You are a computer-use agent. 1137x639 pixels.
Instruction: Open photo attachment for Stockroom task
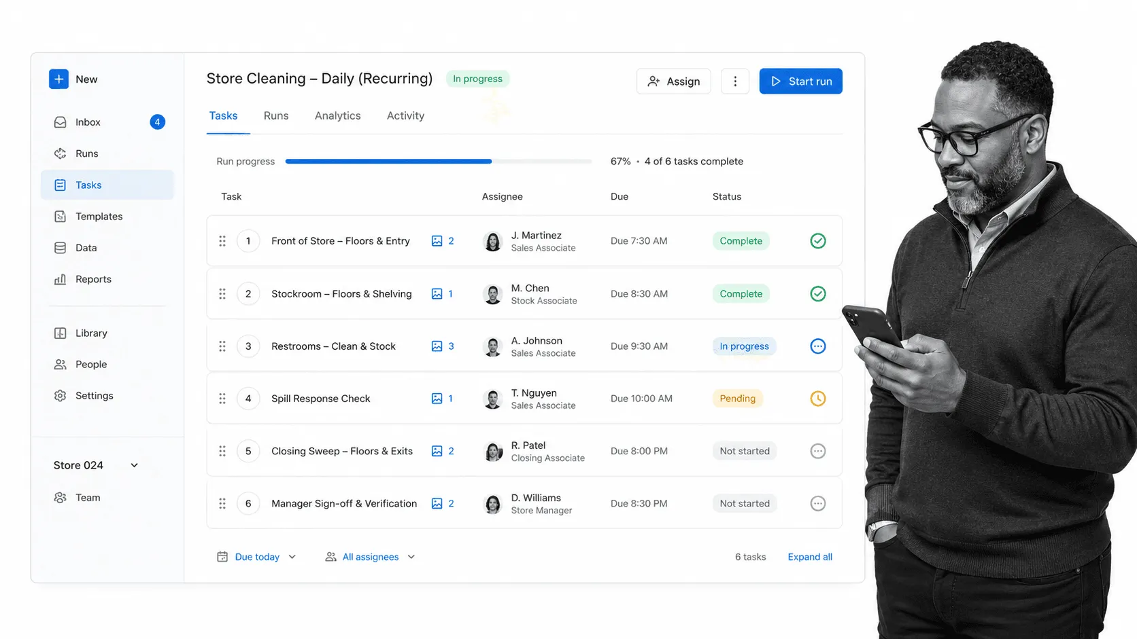click(442, 294)
